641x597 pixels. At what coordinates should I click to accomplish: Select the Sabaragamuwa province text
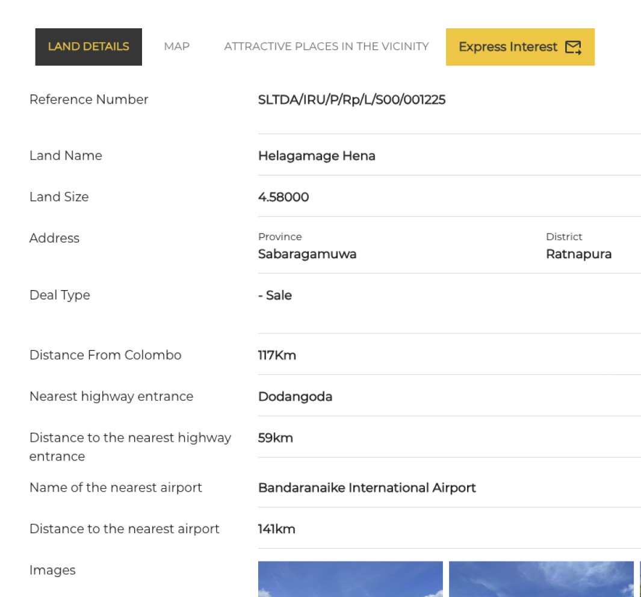pos(307,254)
